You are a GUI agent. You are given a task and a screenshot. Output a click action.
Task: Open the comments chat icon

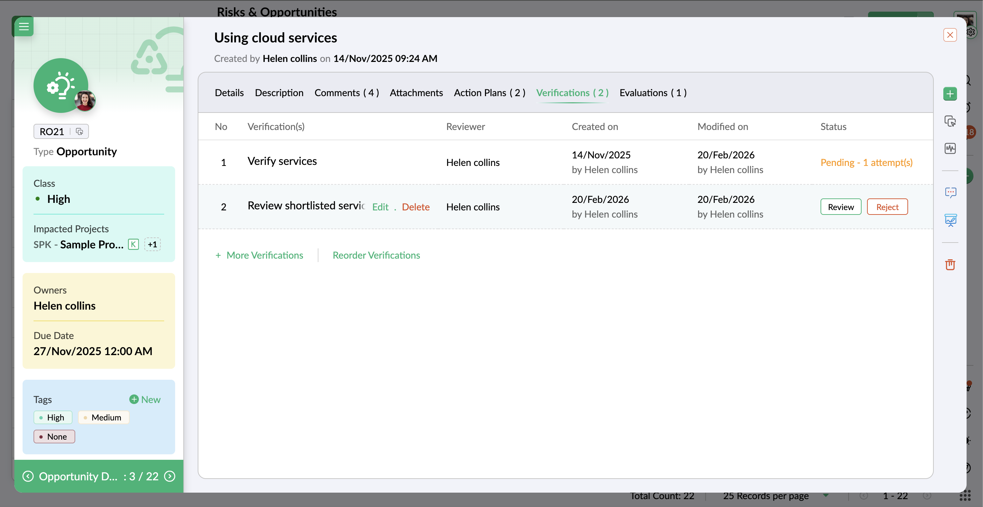[950, 192]
